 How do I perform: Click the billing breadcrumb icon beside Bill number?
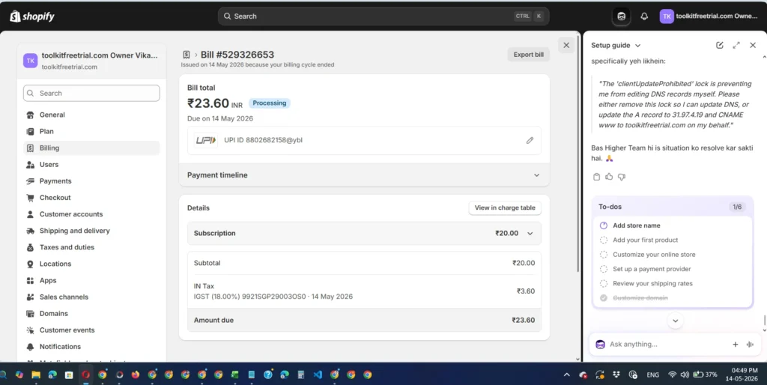[x=186, y=55]
